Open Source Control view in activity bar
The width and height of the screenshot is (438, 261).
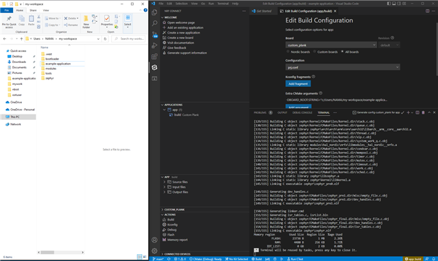[154, 35]
